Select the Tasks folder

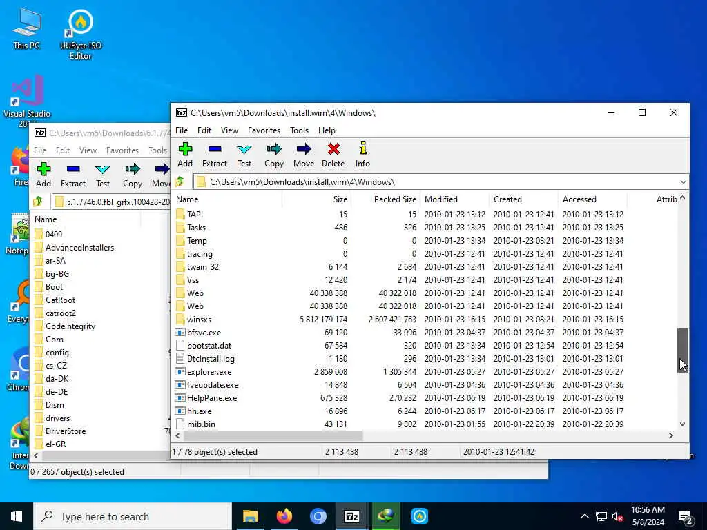tap(425, 228)
